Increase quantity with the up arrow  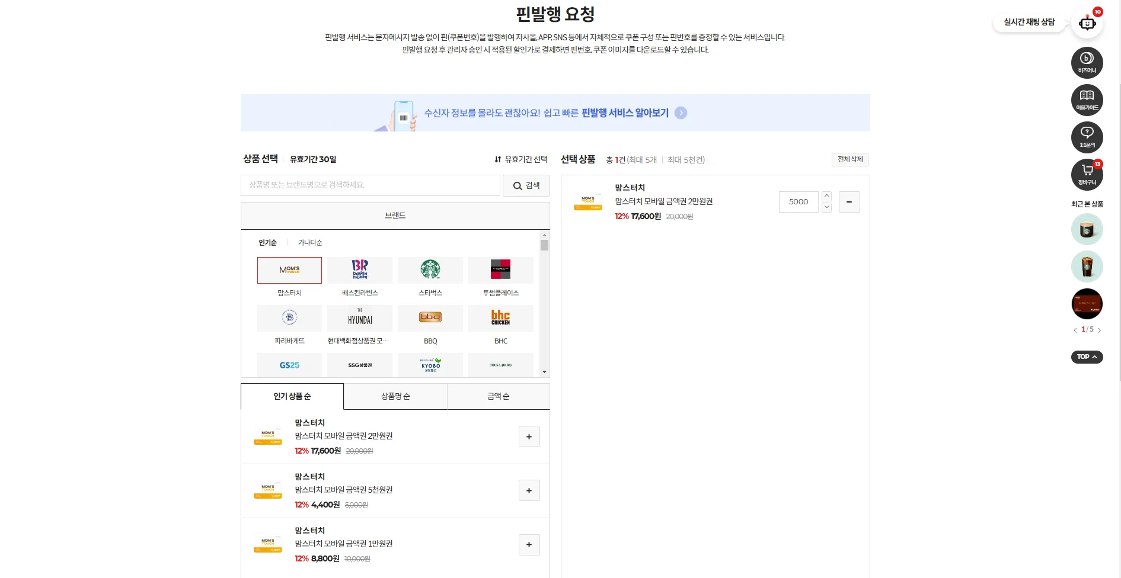827,196
